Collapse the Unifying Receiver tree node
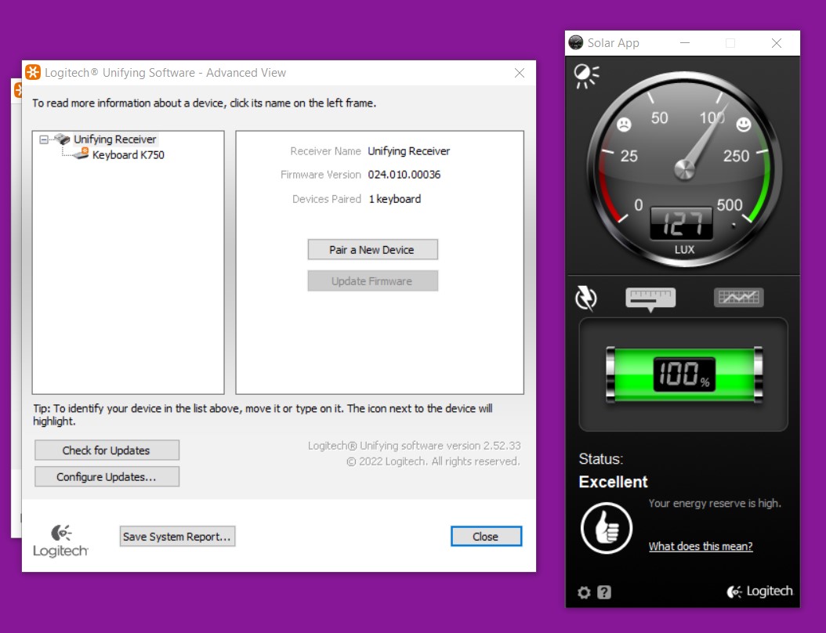The width and height of the screenshot is (826, 633). pyautogui.click(x=44, y=139)
